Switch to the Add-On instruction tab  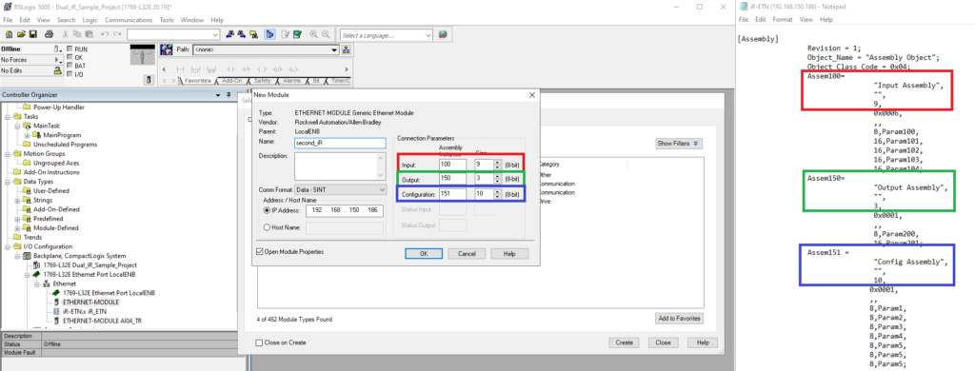pyautogui.click(x=231, y=81)
